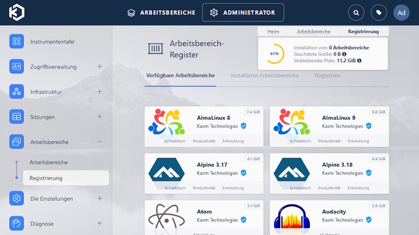The height and width of the screenshot is (235, 419).
Task: Open ADMINISTRATOR in top navigation
Action: click(x=243, y=12)
